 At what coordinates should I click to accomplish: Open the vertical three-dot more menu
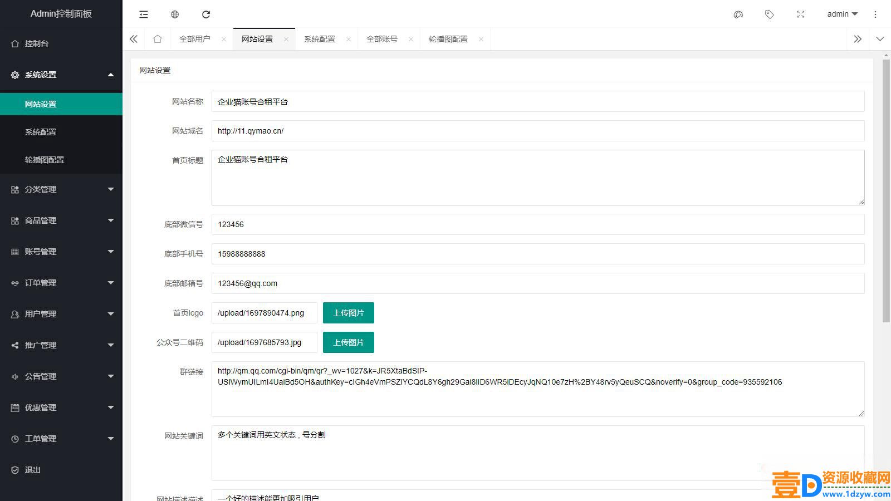pyautogui.click(x=875, y=14)
